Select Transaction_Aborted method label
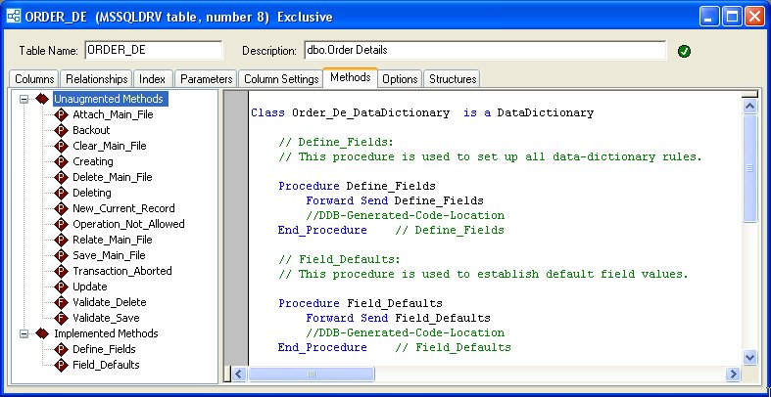771x397 pixels. 122,272
